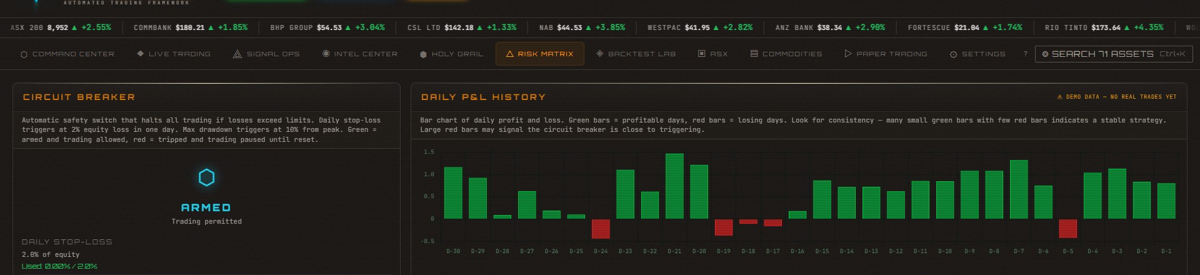
Task: Click the Circuit Breaker panel title
Action: tap(79, 97)
